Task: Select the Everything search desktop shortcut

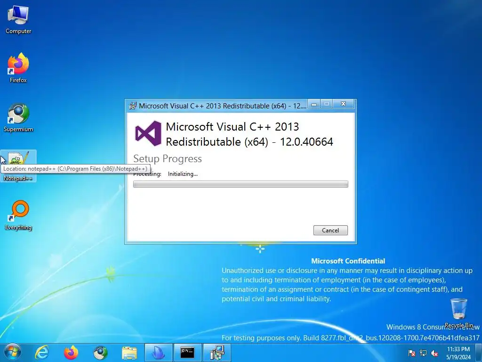Action: [x=18, y=215]
